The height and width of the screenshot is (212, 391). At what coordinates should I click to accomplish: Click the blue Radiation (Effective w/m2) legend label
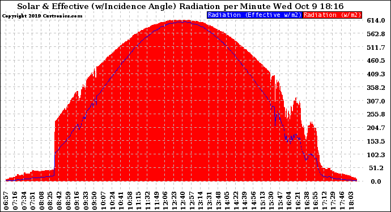click(x=254, y=15)
